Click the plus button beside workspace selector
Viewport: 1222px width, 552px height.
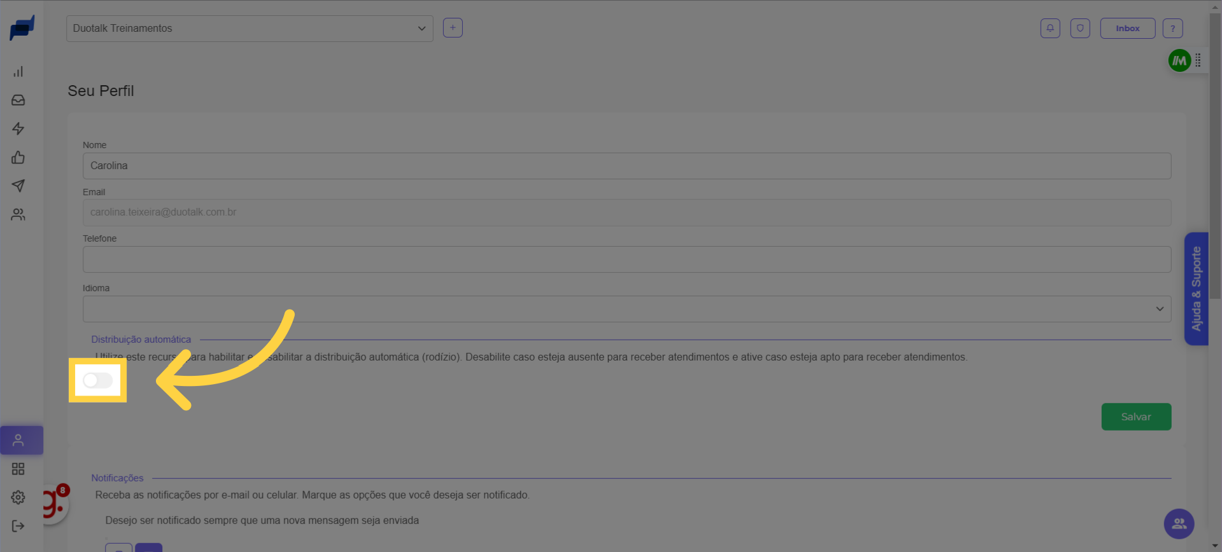point(453,28)
